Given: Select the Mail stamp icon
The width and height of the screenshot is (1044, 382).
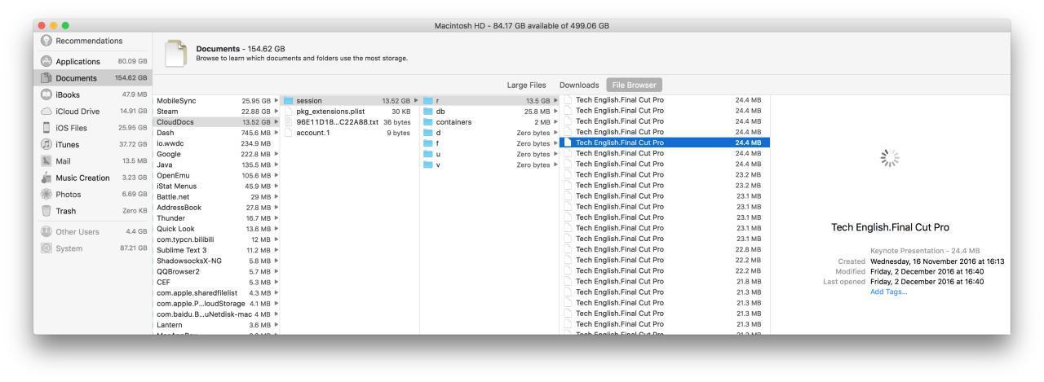Looking at the screenshot, I should (46, 161).
